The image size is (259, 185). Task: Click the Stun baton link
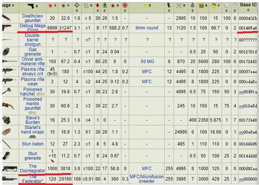point(33,144)
